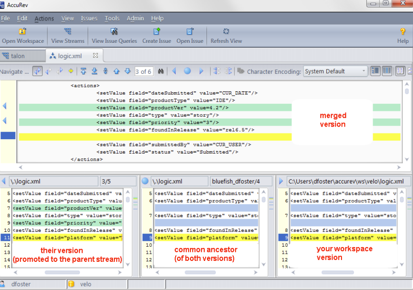This screenshot has height=290, width=413.
Task: Toggle the first layout view button beside encoding
Action: pyautogui.click(x=375, y=71)
